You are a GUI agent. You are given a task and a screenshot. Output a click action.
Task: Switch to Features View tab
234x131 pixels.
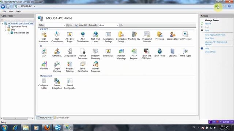pos(45,118)
